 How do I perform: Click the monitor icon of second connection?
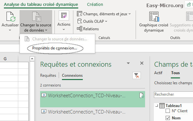(44, 112)
